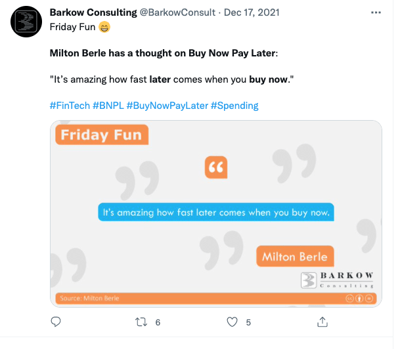Retweet this Friday Fun post
The image size is (400, 349).
tap(140, 322)
